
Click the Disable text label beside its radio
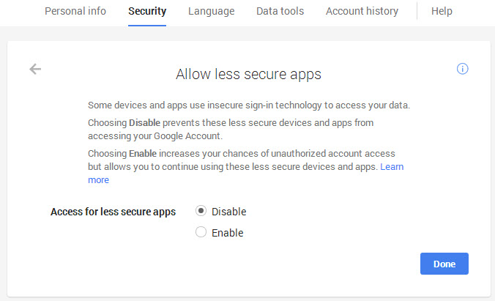click(228, 212)
